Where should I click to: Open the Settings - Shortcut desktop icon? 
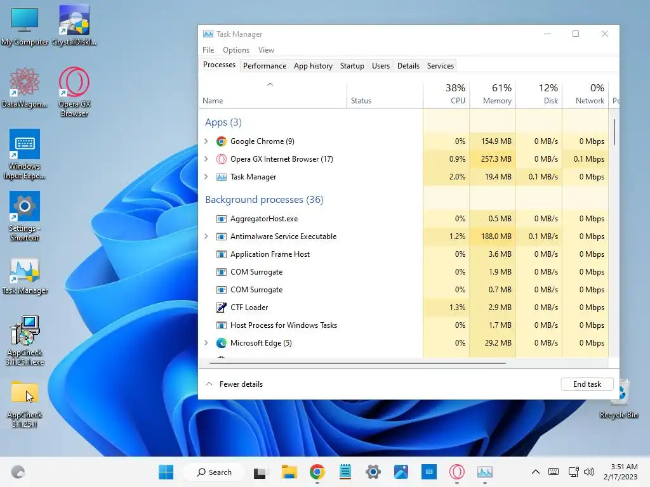pyautogui.click(x=25, y=216)
